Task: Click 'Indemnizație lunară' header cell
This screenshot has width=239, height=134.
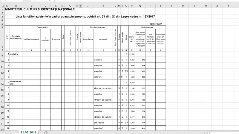Action: (161, 39)
